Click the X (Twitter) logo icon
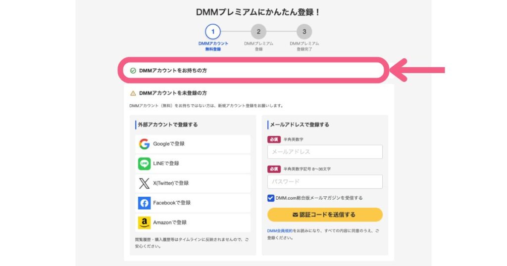The width and height of the screenshot is (507, 266). (144, 183)
